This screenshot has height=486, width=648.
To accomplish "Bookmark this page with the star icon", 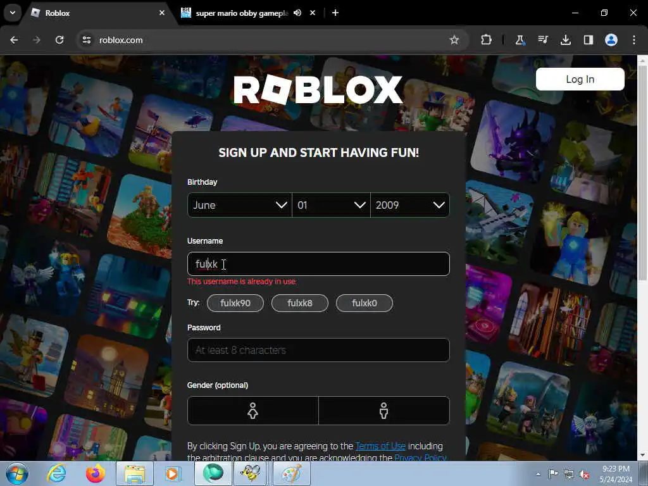I will (x=454, y=40).
